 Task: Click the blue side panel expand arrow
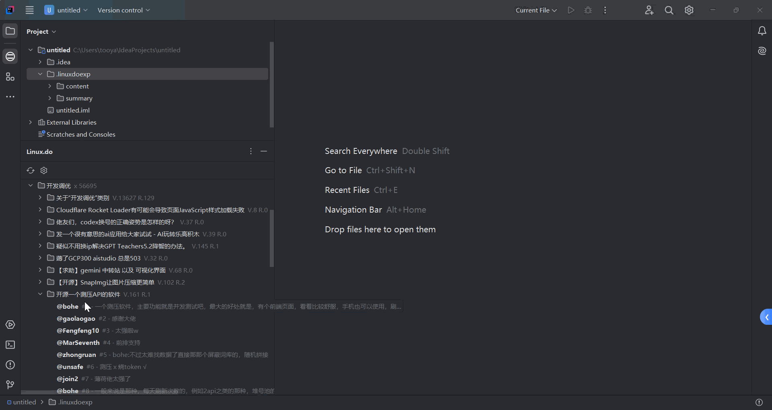click(x=766, y=317)
